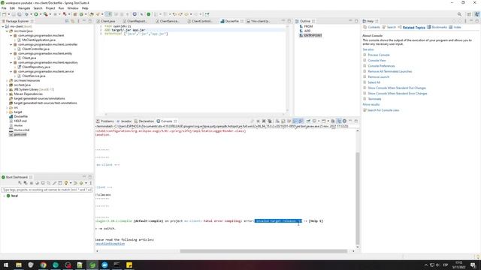Toggle Scroll Lock in Console toolbar
The height and width of the screenshot is (270, 481).
283,121
